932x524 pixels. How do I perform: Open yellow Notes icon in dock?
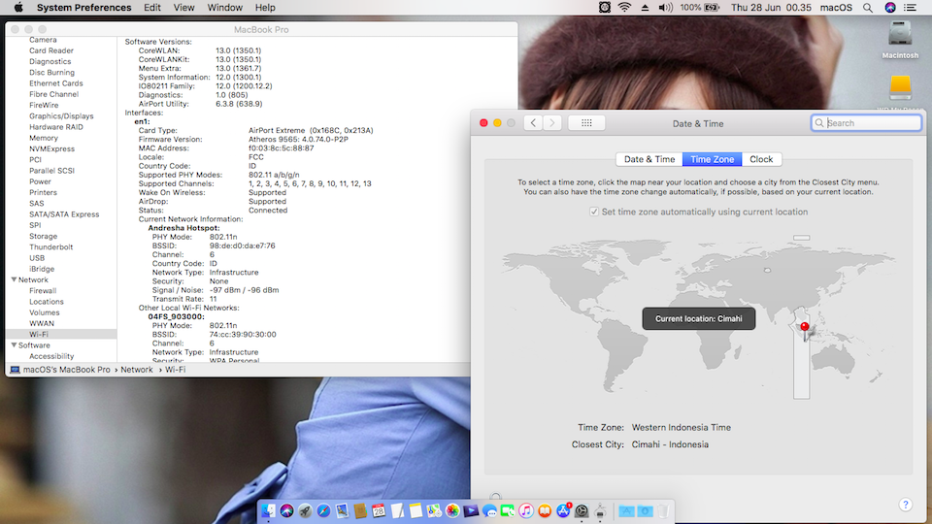pos(416,511)
